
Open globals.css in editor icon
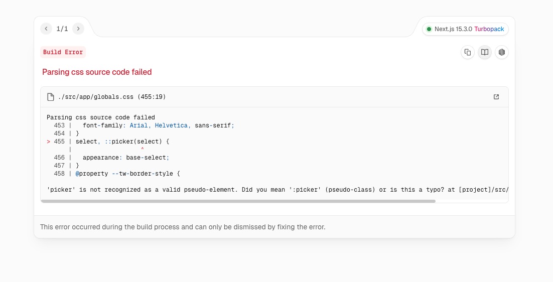coord(496,97)
